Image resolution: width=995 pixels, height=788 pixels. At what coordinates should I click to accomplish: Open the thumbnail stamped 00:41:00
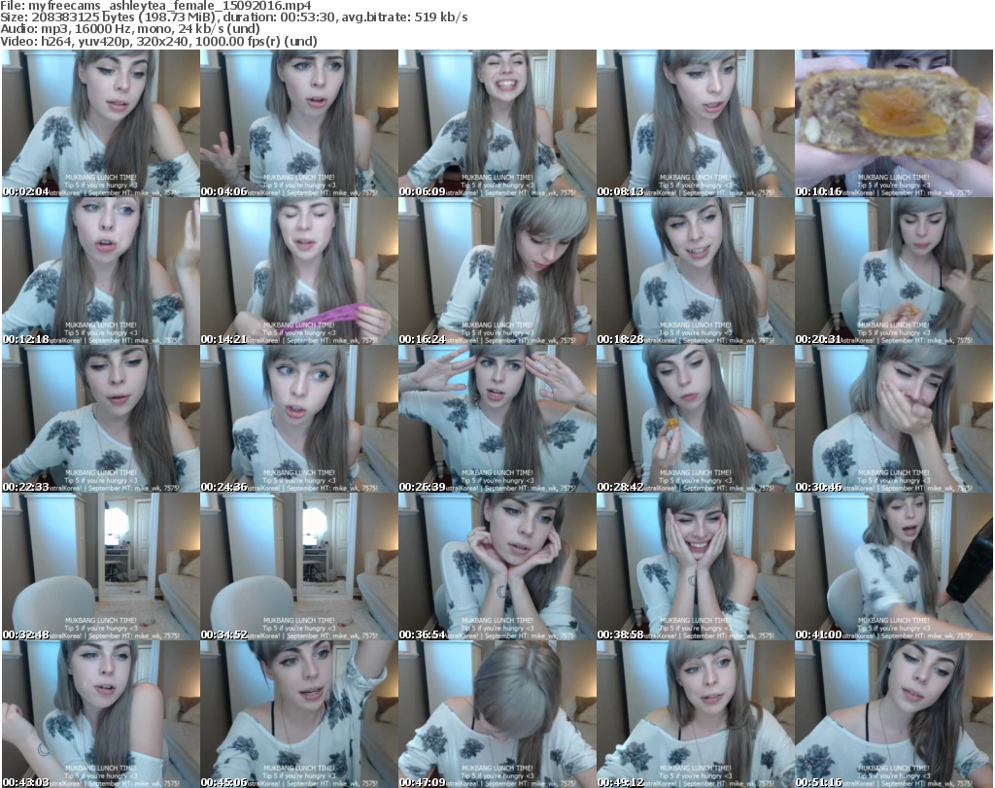(x=894, y=566)
